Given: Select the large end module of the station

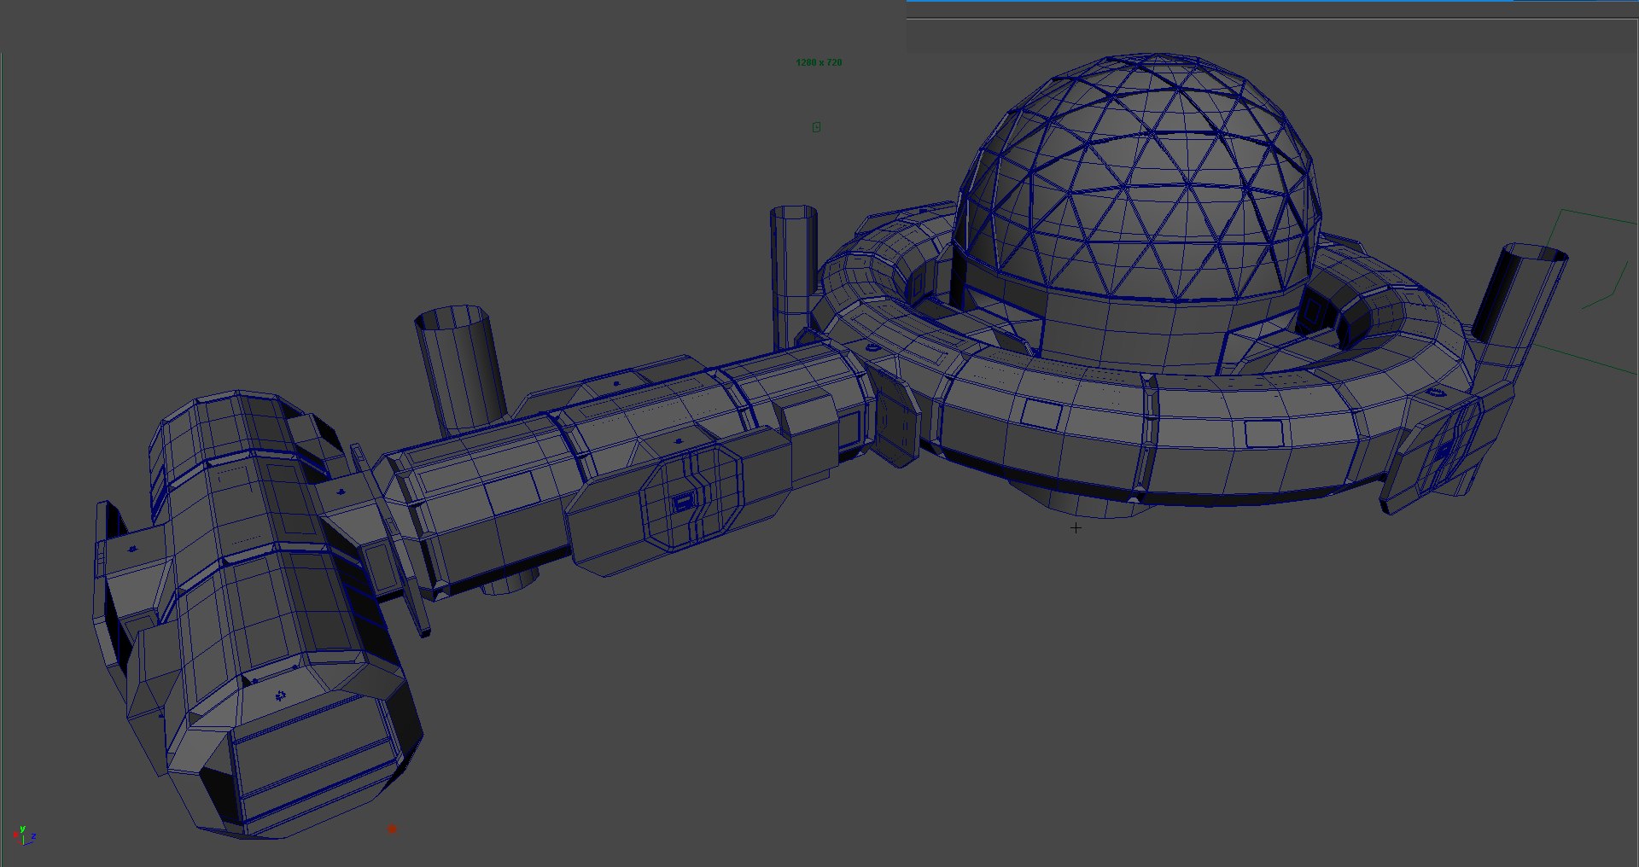Looking at the screenshot, I should coord(256,614).
